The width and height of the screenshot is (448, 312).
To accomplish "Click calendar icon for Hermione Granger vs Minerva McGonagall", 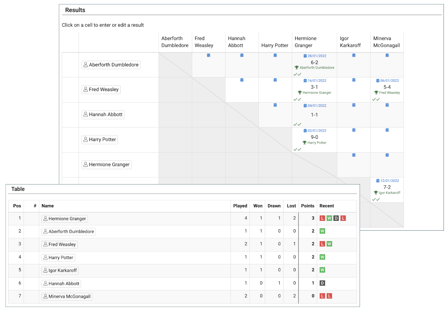I will [387, 155].
